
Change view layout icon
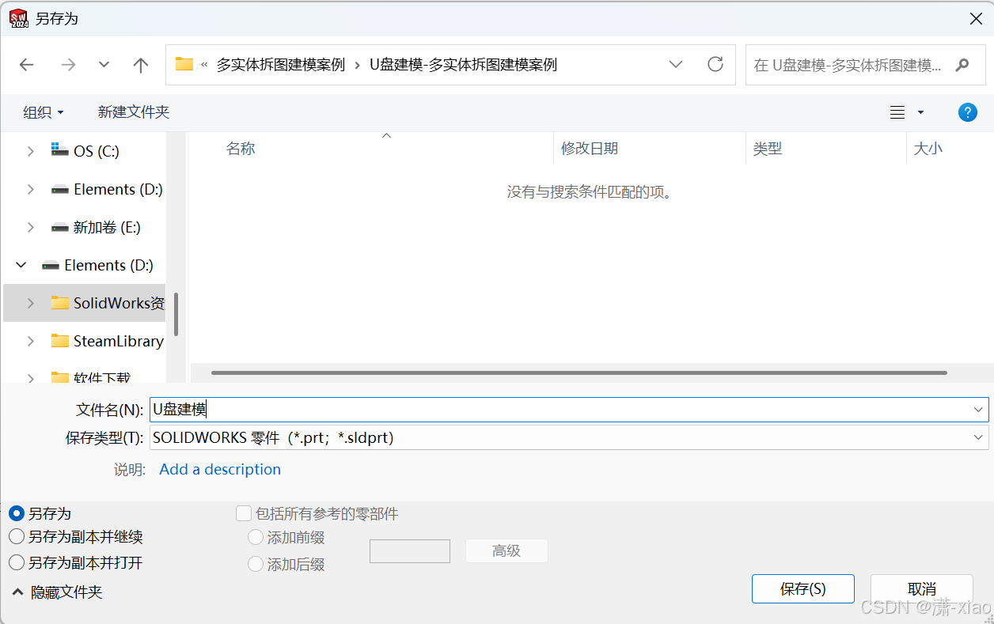click(897, 112)
